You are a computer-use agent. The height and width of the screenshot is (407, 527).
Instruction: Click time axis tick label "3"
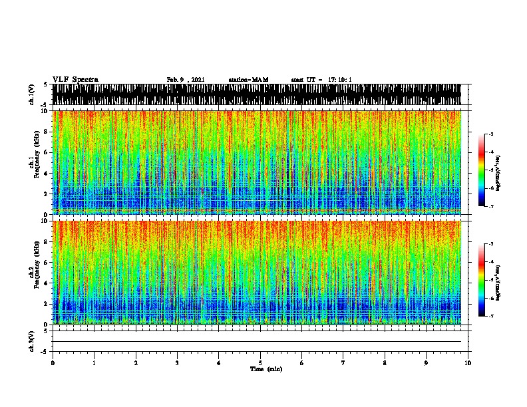point(177,363)
